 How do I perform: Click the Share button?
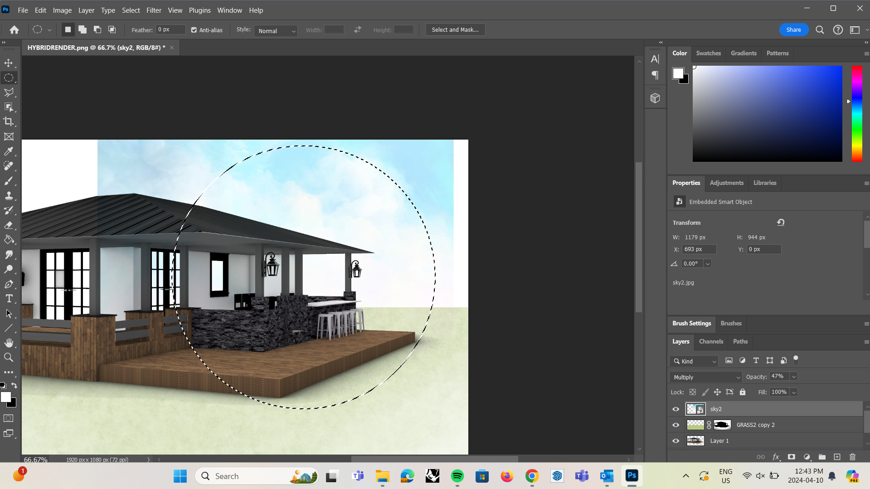point(793,30)
